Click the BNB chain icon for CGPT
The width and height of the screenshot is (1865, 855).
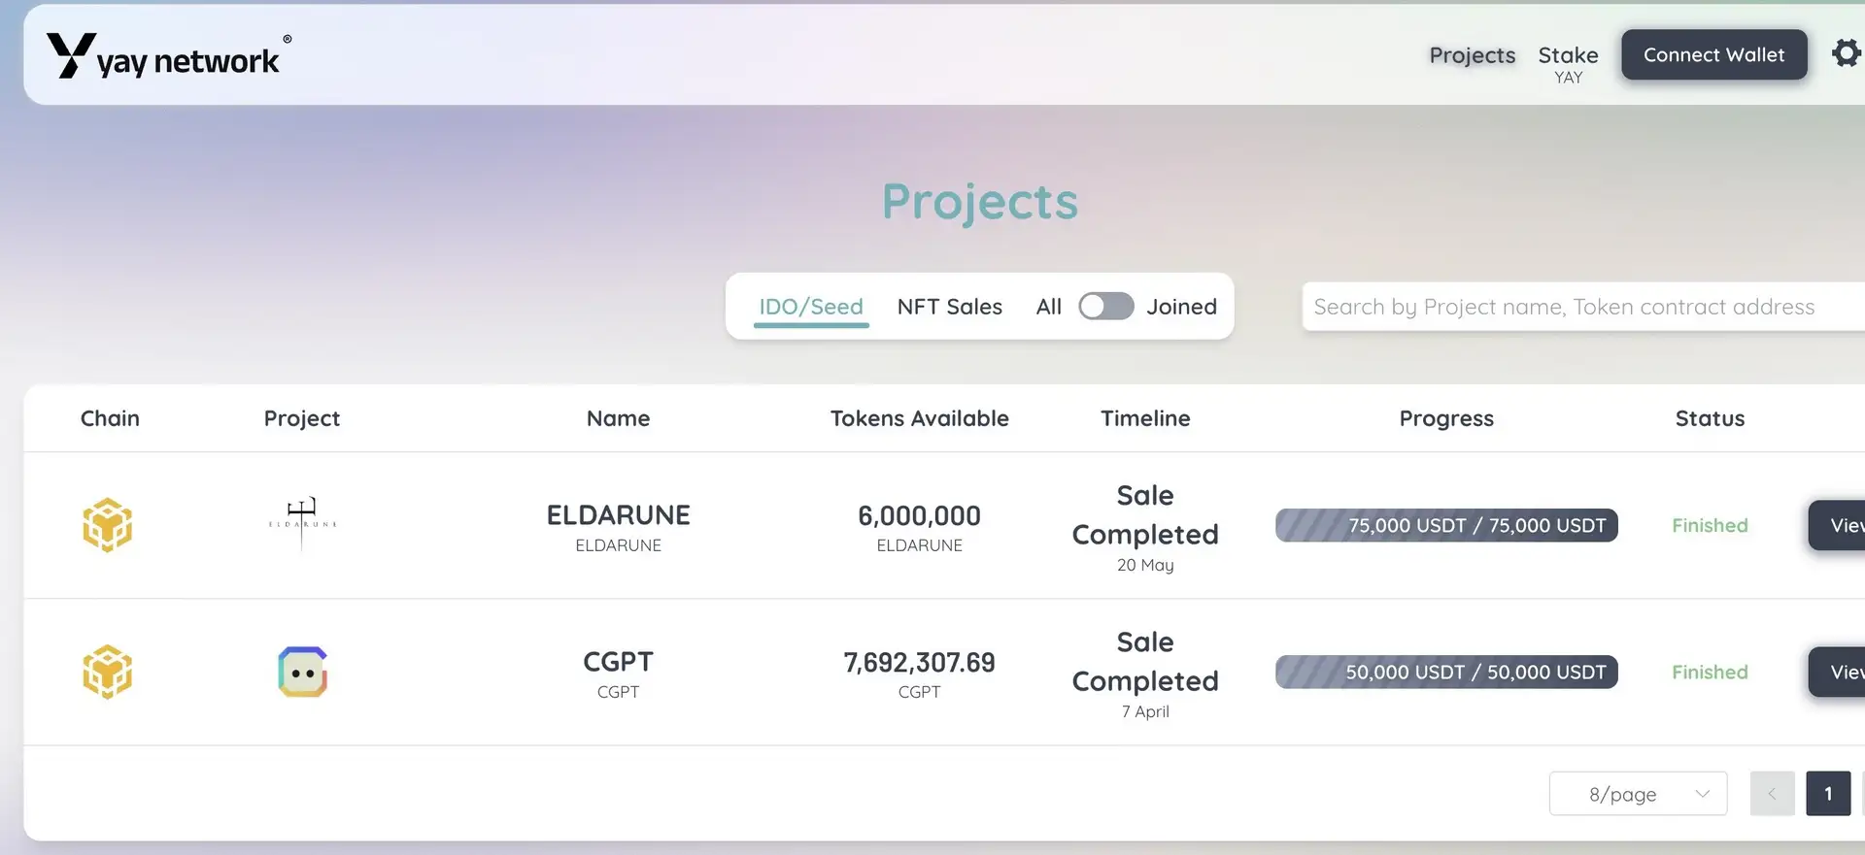[x=107, y=672]
